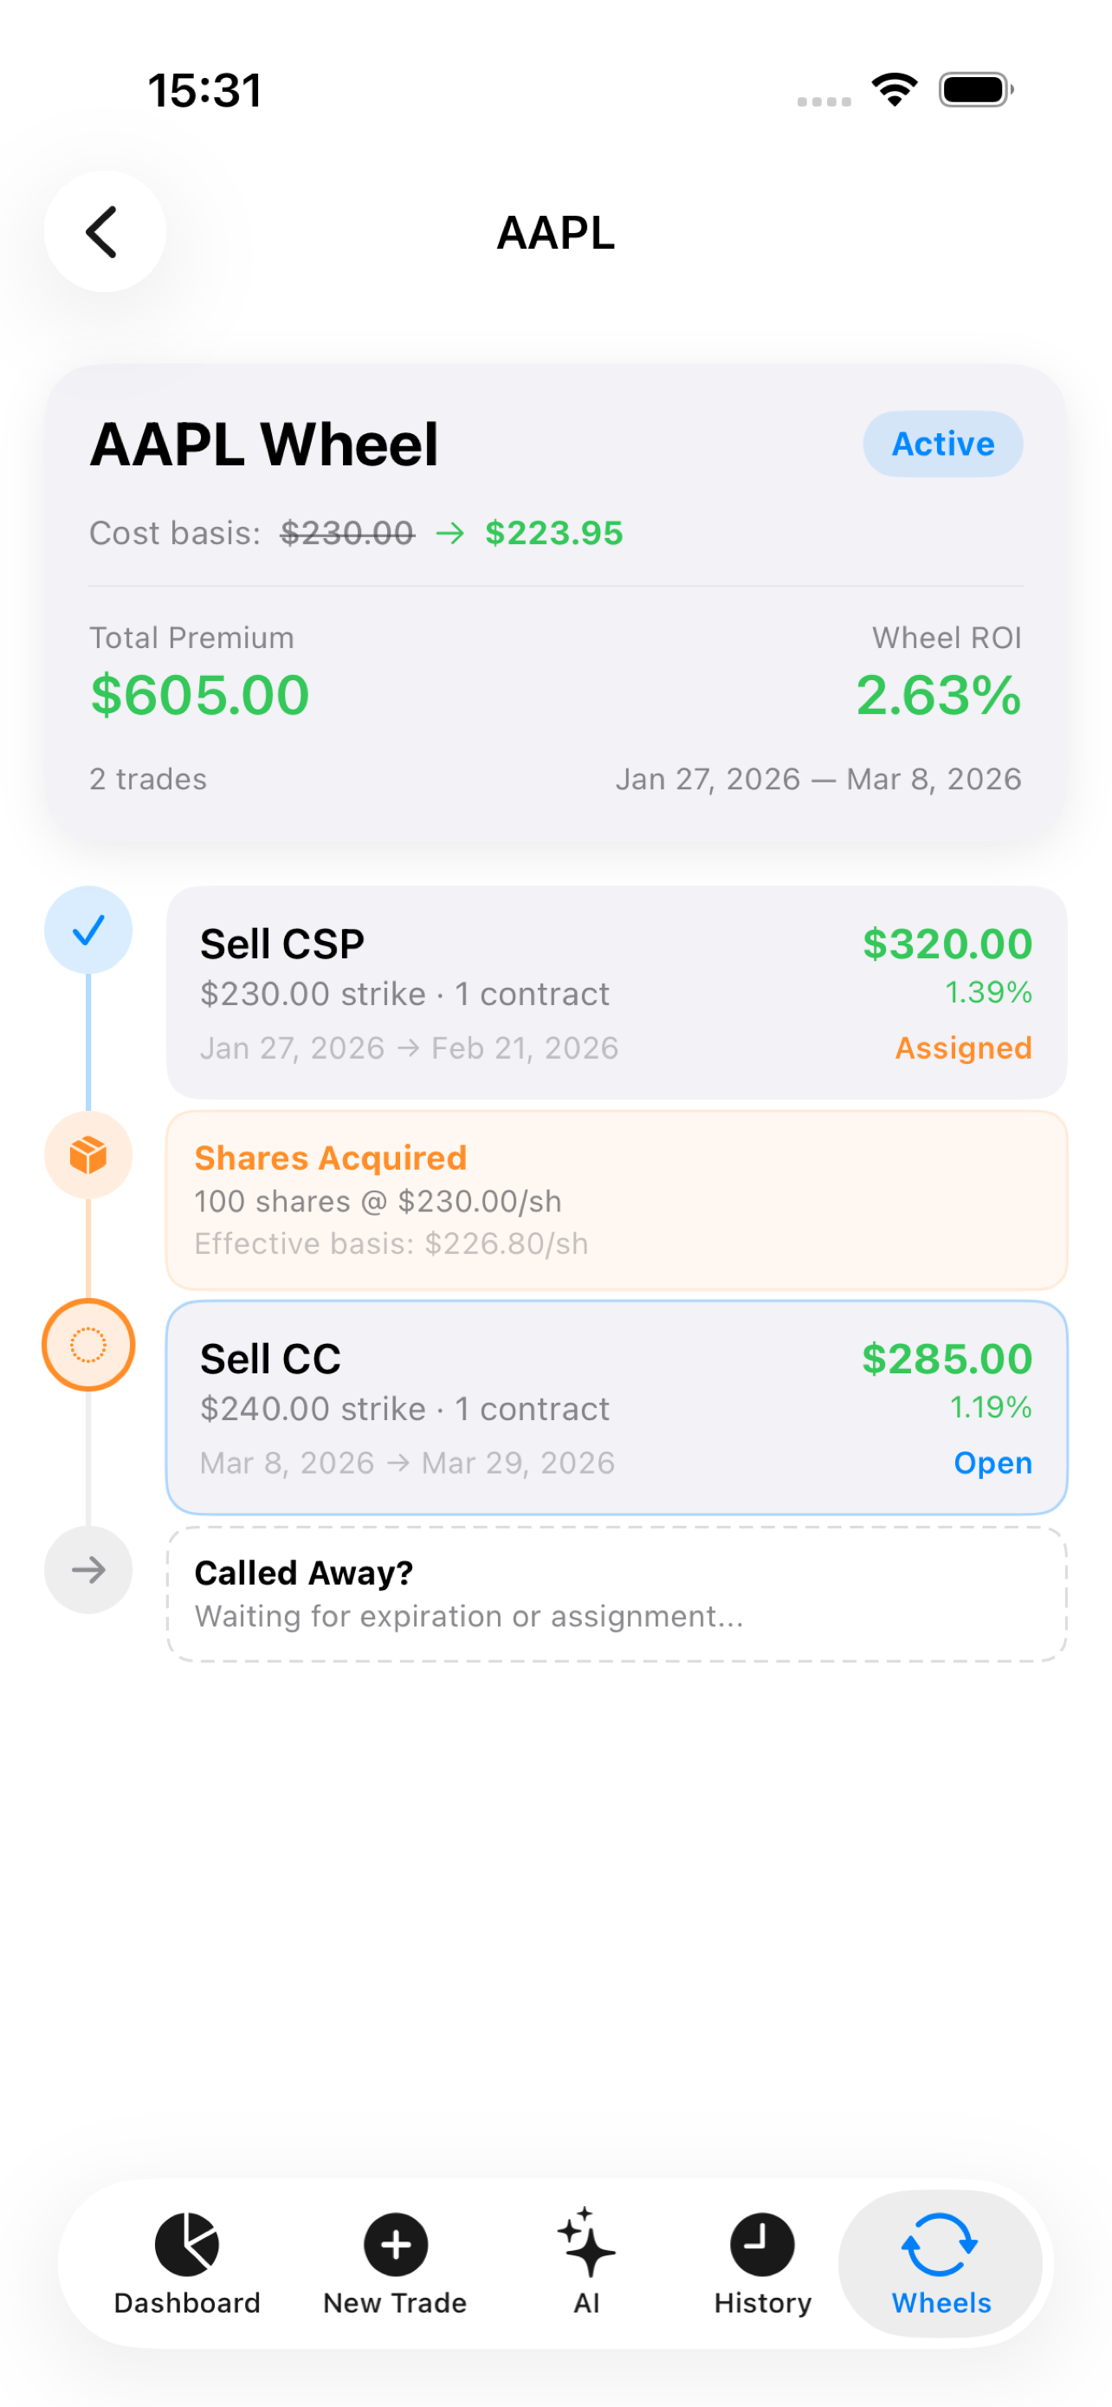Select the Wheels cycle icon

940,2243
